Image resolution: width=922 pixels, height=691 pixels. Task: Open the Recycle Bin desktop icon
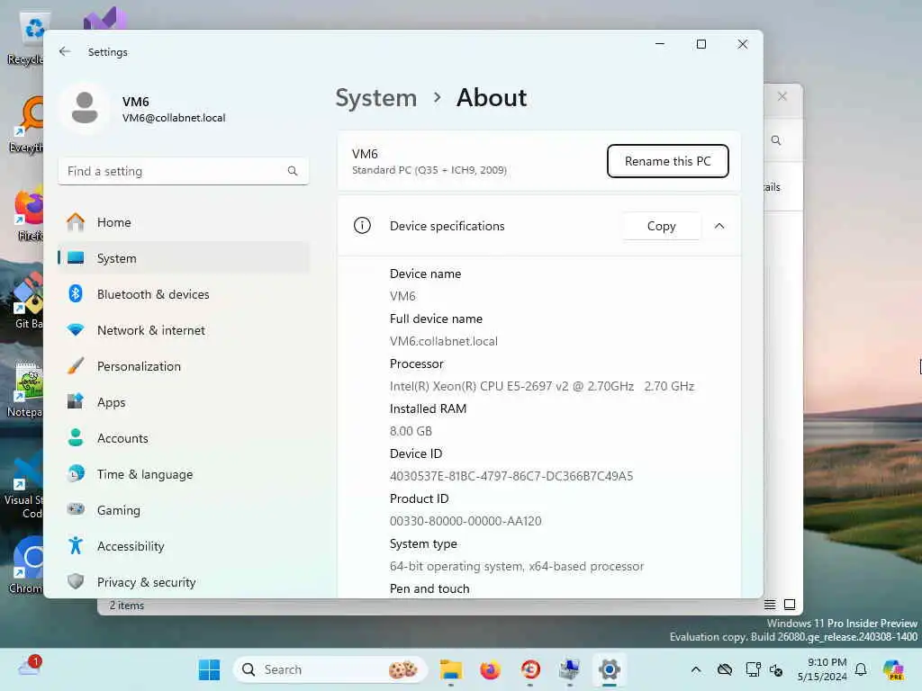tap(24, 38)
